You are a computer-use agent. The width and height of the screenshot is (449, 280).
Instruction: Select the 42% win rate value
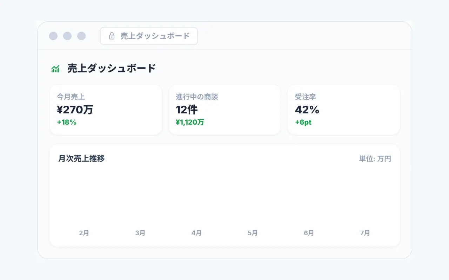pos(307,110)
